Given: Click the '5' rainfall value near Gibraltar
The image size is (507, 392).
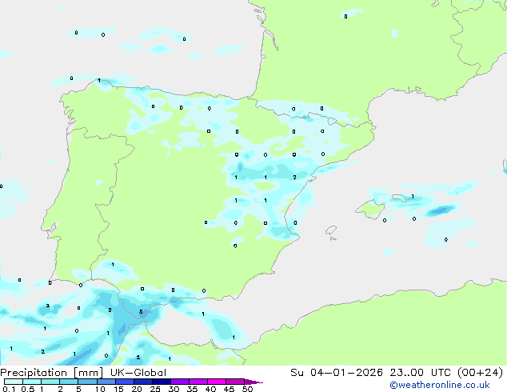Looking at the screenshot, I should click(141, 311).
